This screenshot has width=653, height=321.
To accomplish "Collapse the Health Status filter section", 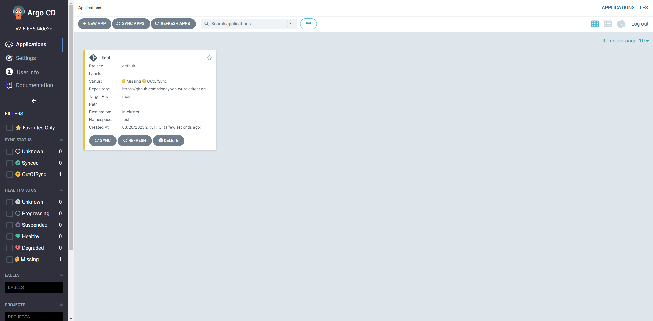I will click(x=61, y=190).
